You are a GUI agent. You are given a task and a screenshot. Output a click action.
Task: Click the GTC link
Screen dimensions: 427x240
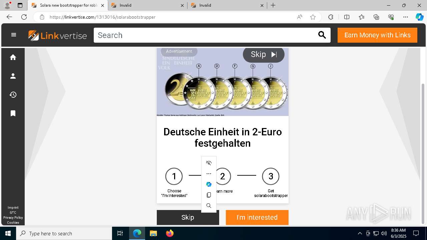tap(13, 213)
